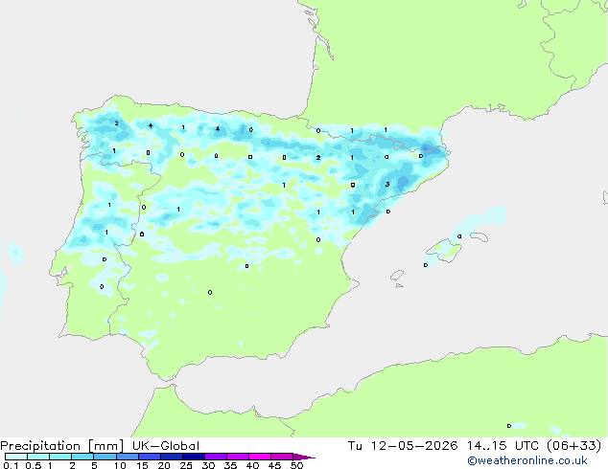Click the 0.1–0.5 mm palest cyan legend swatch
This screenshot has height=469, width=608.
pyautogui.click(x=16, y=457)
